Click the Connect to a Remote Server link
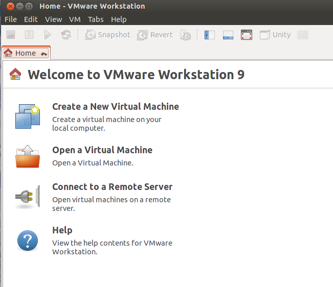Viewport: 333px width, 287px height. click(113, 187)
